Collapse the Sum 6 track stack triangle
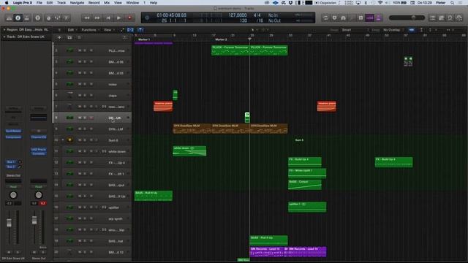 pos(63,140)
